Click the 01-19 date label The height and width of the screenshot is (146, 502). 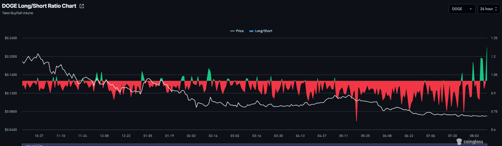[x=169, y=136]
